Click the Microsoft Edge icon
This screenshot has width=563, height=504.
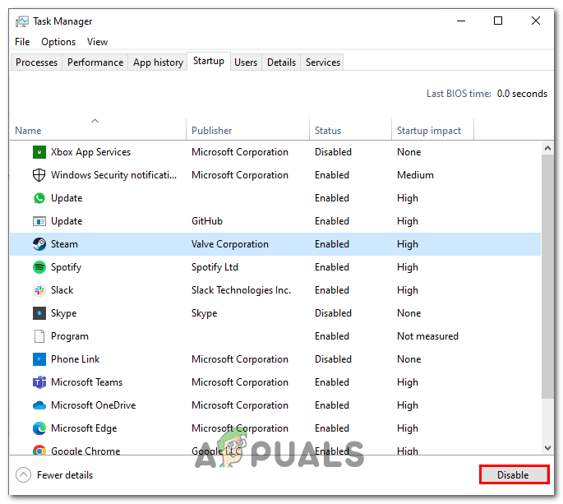click(39, 428)
